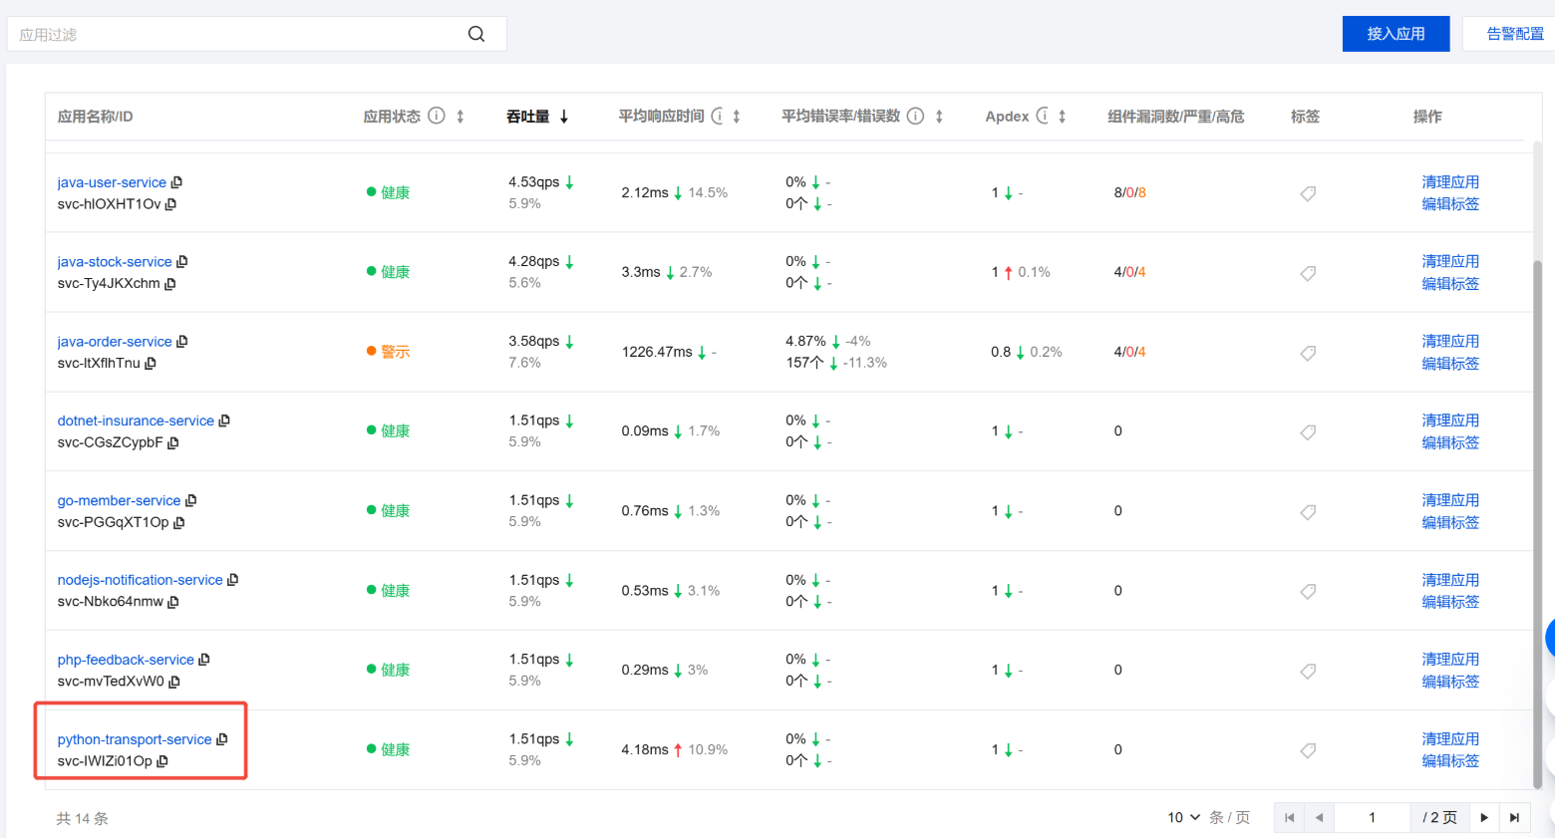Toggle sort arrows for 平均响应时间 column
This screenshot has width=1555, height=838.
(x=737, y=117)
